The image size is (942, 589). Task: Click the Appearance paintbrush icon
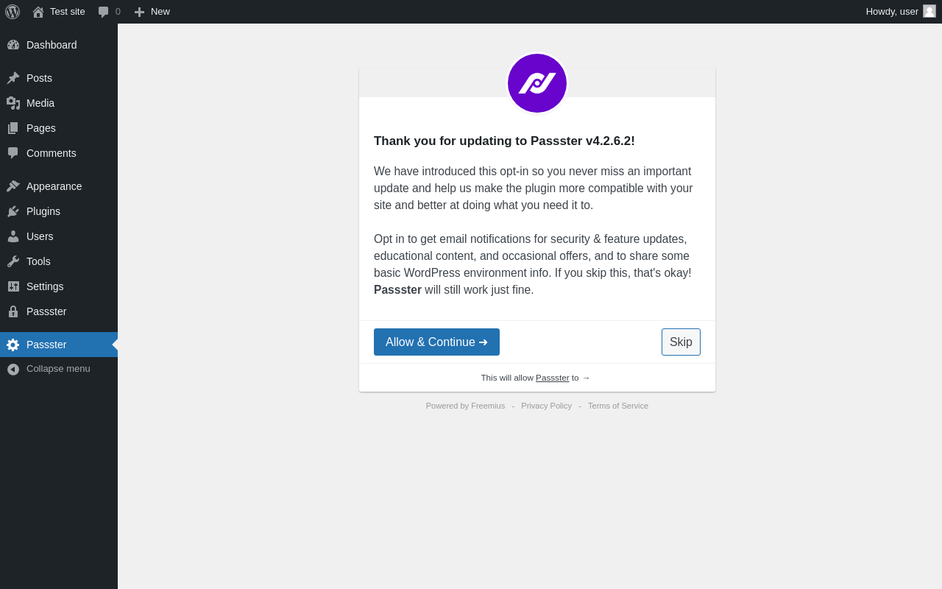pos(13,186)
